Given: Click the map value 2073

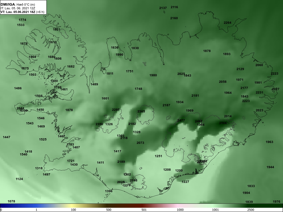Looking at the screenshot, I should click(x=140, y=143).
